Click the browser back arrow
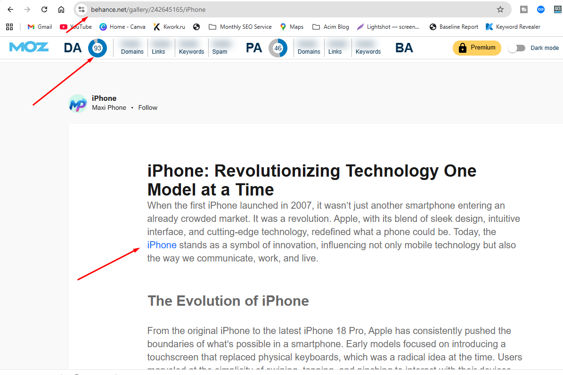The width and height of the screenshot is (563, 375). 10,9
